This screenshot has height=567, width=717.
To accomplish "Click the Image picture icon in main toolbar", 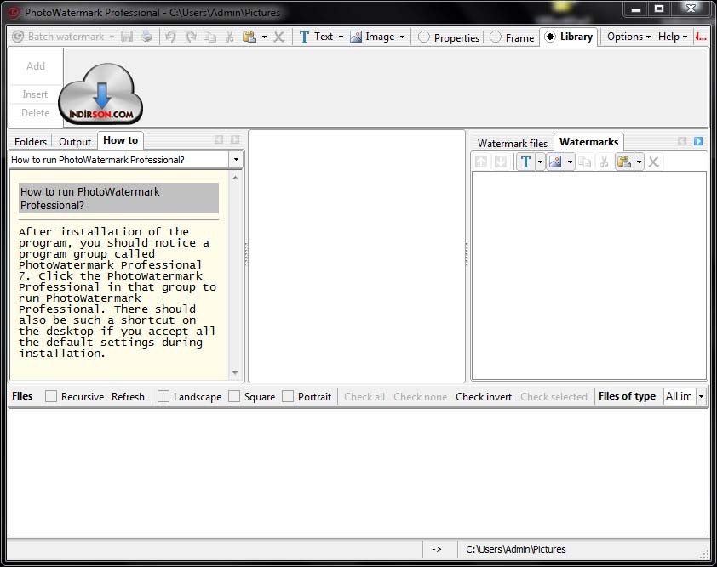I will click(356, 37).
